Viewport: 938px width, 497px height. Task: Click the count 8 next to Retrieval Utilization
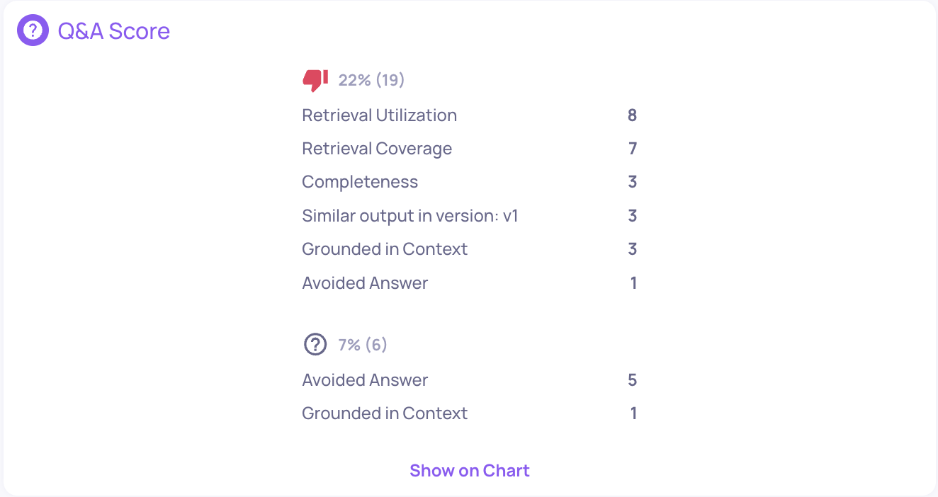[x=632, y=115]
